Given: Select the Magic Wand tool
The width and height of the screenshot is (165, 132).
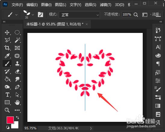Looking at the screenshot, I should (17, 40).
